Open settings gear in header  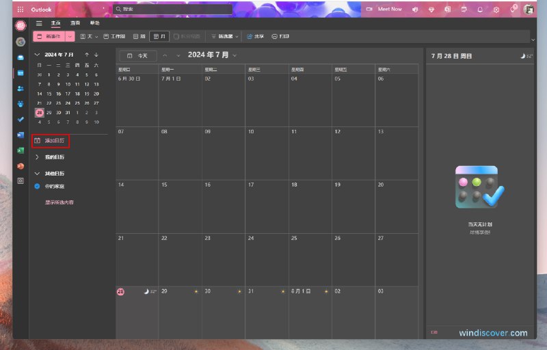click(496, 10)
